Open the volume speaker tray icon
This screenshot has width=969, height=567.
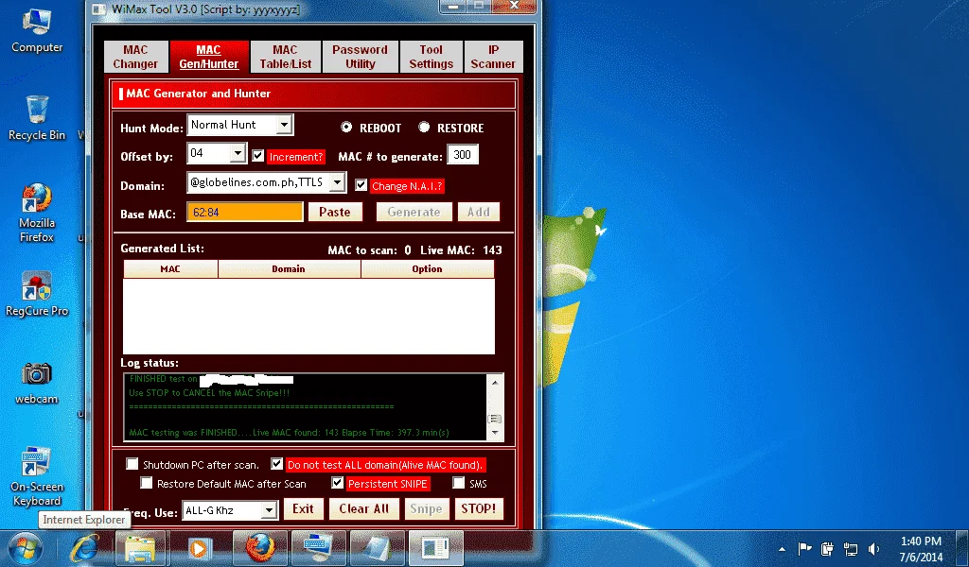873,548
